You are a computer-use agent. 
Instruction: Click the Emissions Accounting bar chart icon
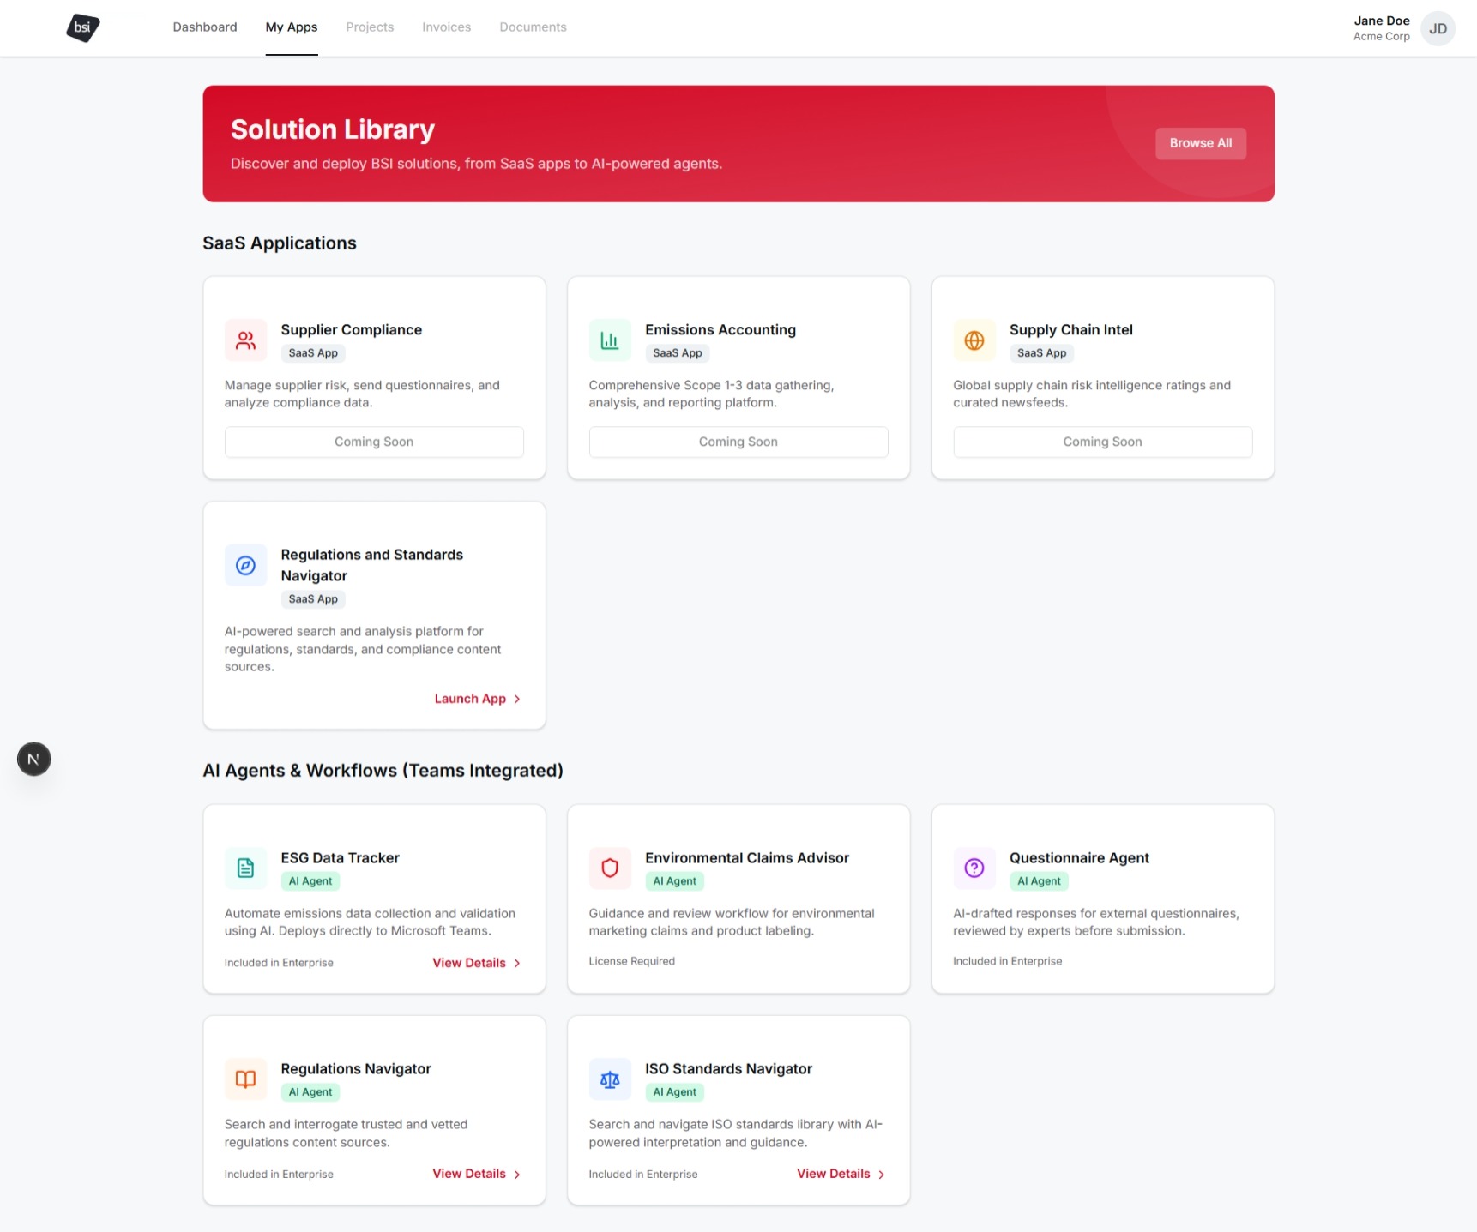609,340
